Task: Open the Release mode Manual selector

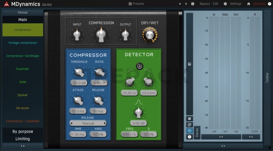Action: click(x=88, y=123)
